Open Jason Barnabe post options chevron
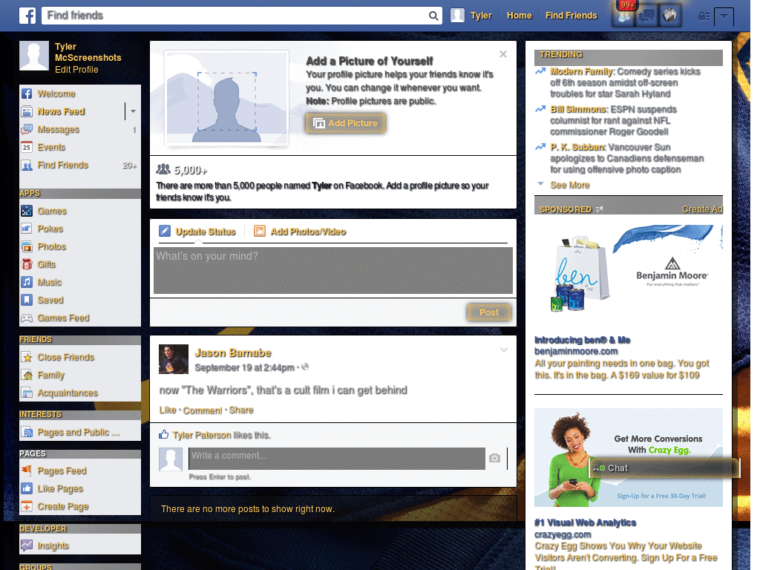The image size is (760, 570). [x=504, y=350]
